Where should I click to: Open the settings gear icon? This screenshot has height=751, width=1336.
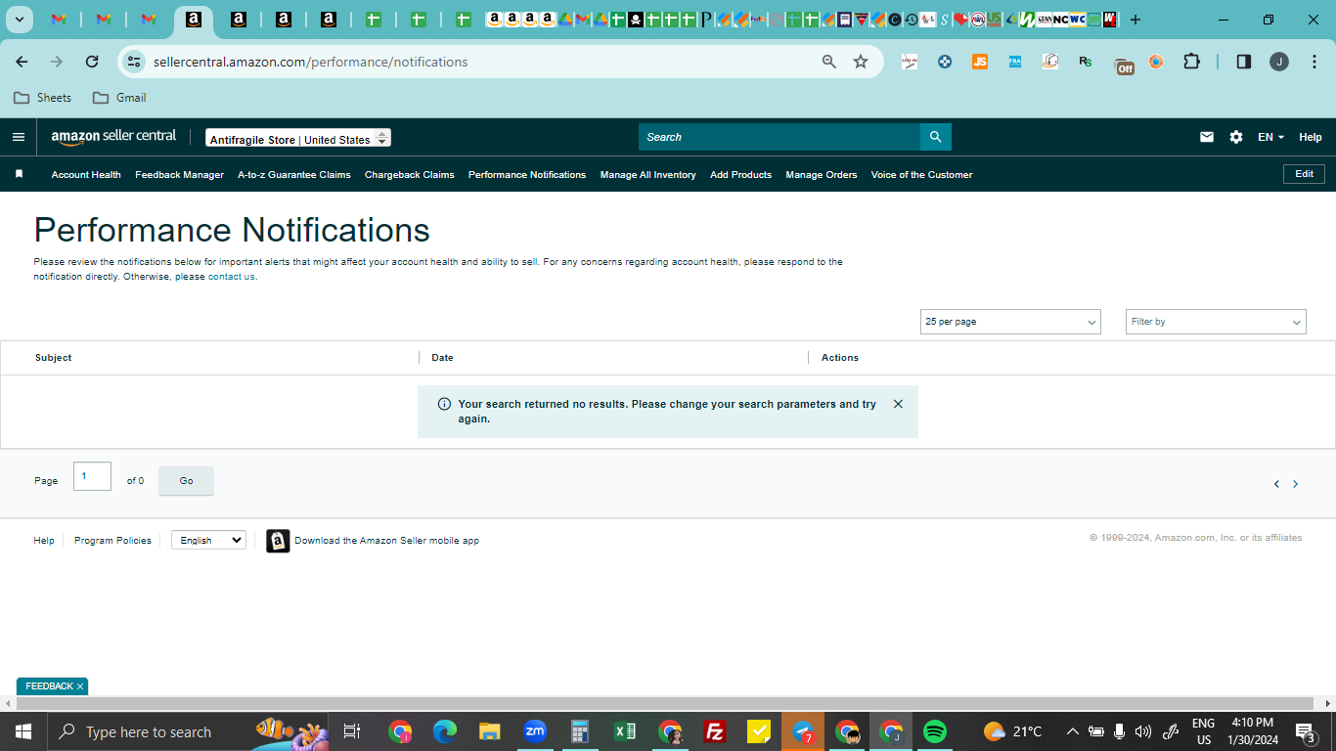point(1236,137)
